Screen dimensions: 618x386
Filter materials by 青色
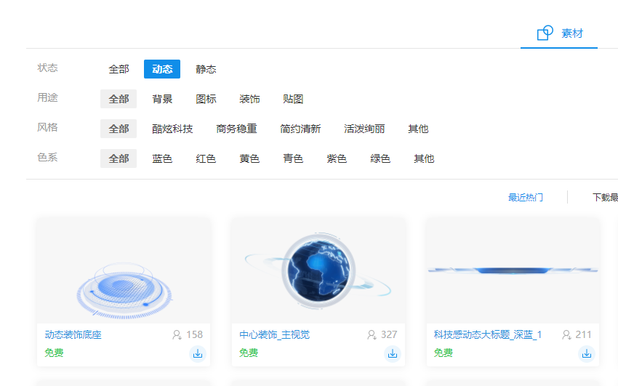(x=293, y=158)
